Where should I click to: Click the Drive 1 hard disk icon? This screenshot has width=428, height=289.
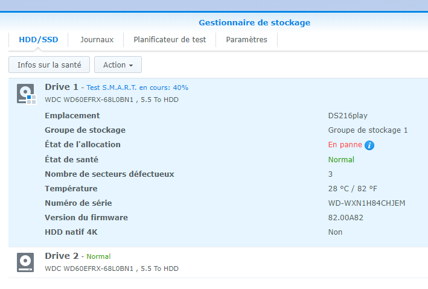point(25,94)
